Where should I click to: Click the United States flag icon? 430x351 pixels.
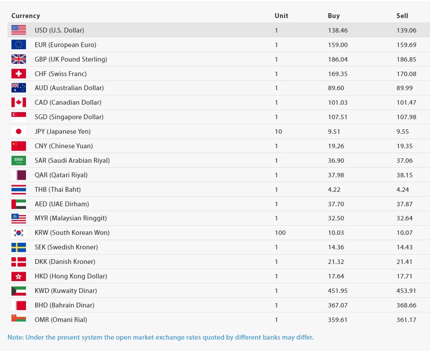(18, 30)
